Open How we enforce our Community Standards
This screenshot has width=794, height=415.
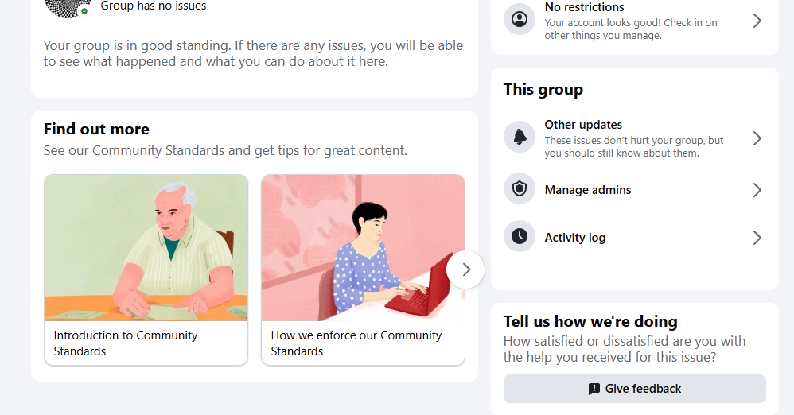point(356,343)
